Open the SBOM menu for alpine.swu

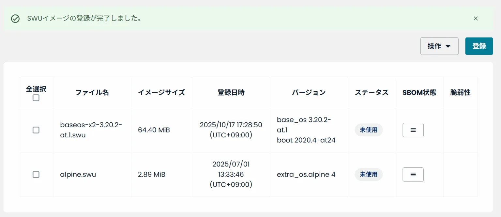[413, 175]
